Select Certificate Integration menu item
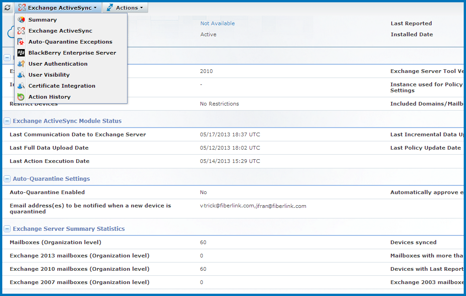Screen dimensions: 466x296 71,86
